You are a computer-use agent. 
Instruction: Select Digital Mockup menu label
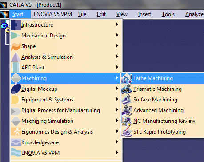tap(39, 89)
